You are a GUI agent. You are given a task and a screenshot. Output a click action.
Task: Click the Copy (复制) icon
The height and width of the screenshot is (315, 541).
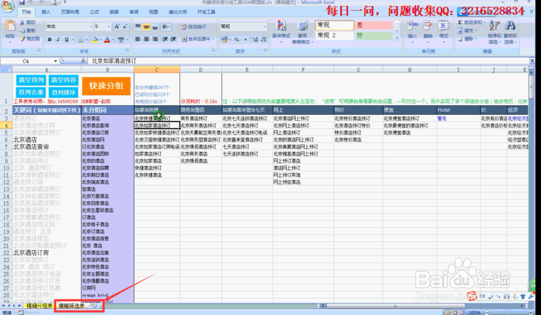22,30
